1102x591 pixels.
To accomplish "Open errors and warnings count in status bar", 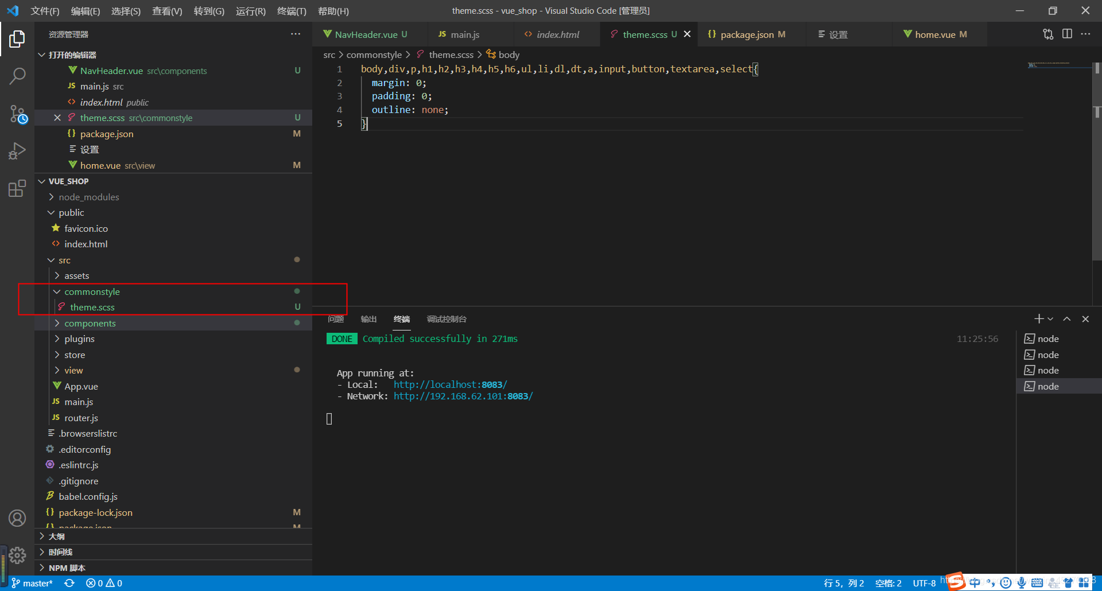I will pyautogui.click(x=104, y=583).
